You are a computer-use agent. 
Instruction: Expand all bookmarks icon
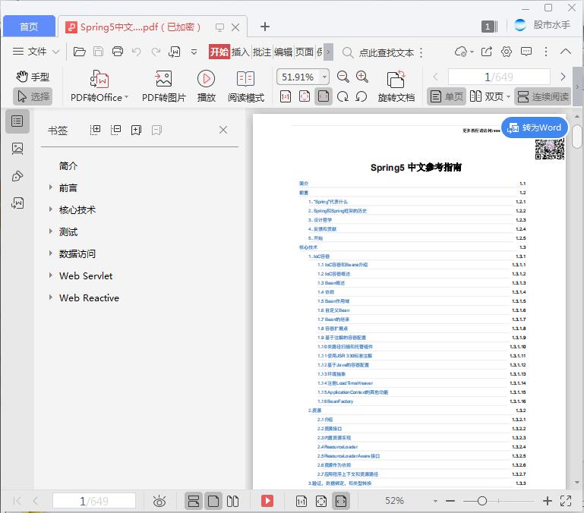[96, 130]
